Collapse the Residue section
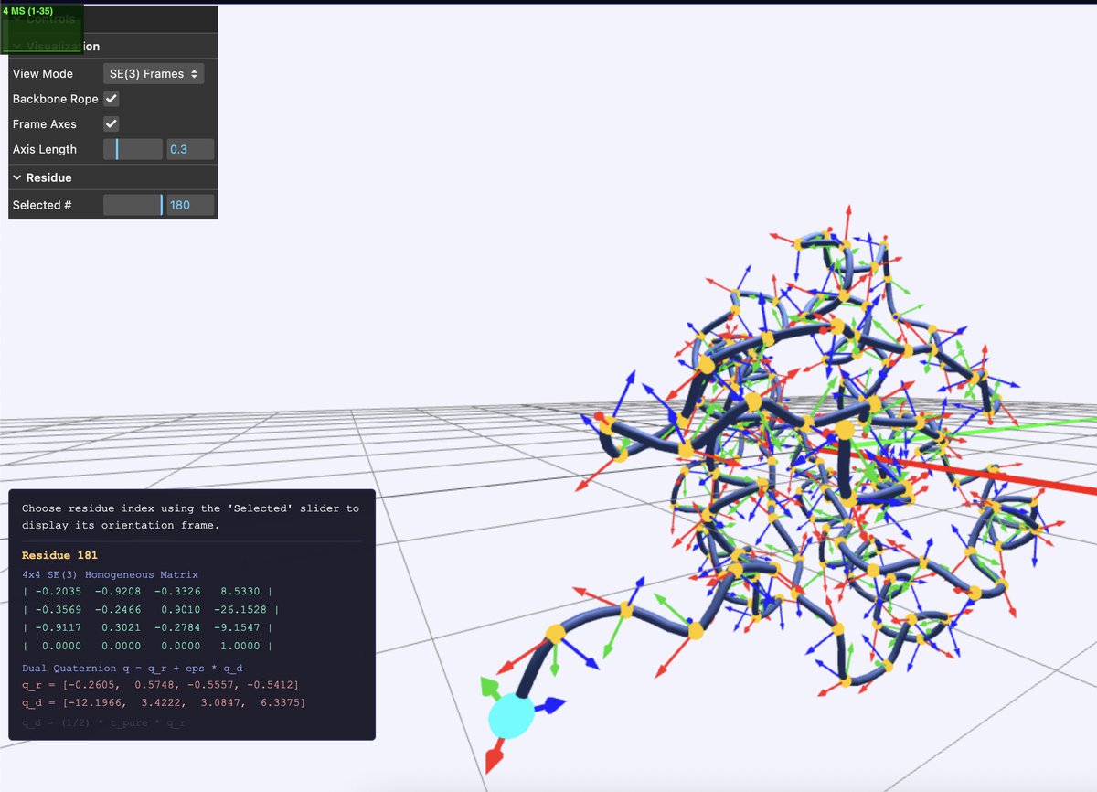Screen dimensions: 1097x792 [x=113, y=177]
